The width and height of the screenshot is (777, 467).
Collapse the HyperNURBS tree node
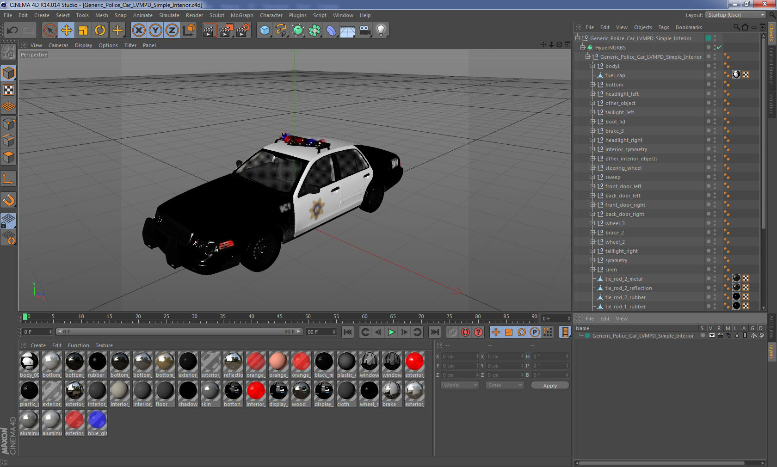click(583, 48)
